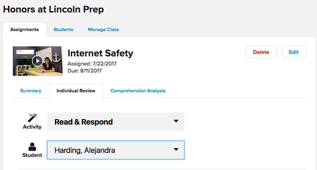
Task: Show the Summary tab
Action: coord(31,91)
